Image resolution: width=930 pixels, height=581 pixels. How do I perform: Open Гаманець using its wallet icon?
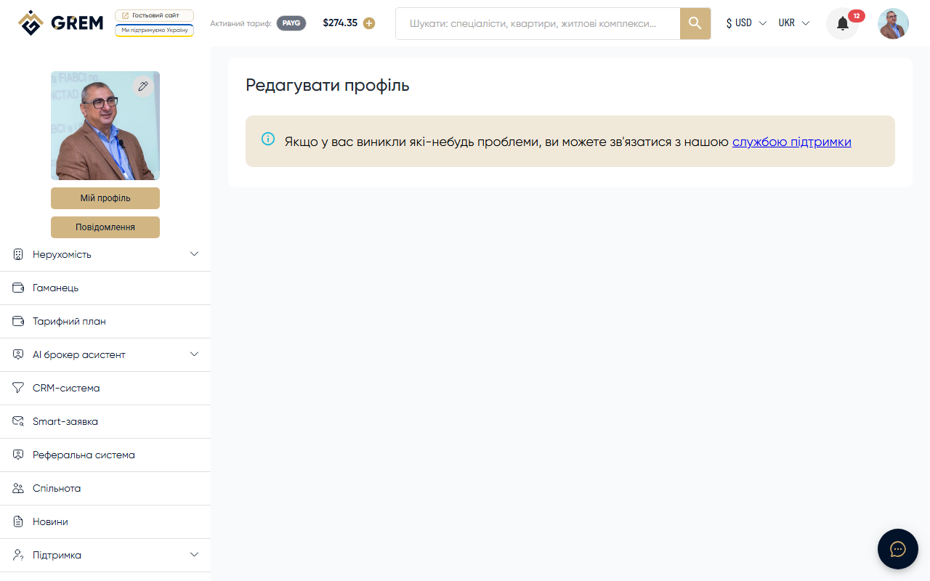click(x=17, y=287)
